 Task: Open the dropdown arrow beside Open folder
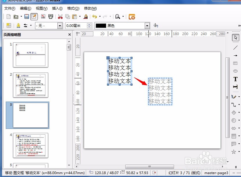coord(21,17)
